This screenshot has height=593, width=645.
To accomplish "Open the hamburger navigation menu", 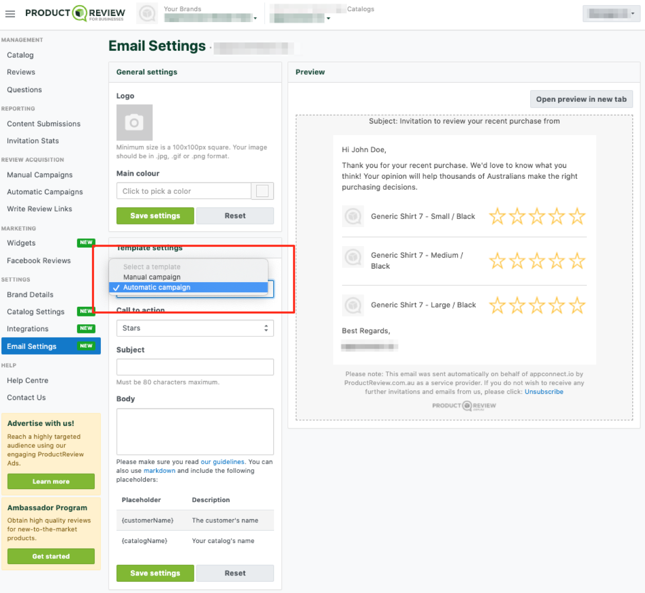I will (10, 14).
